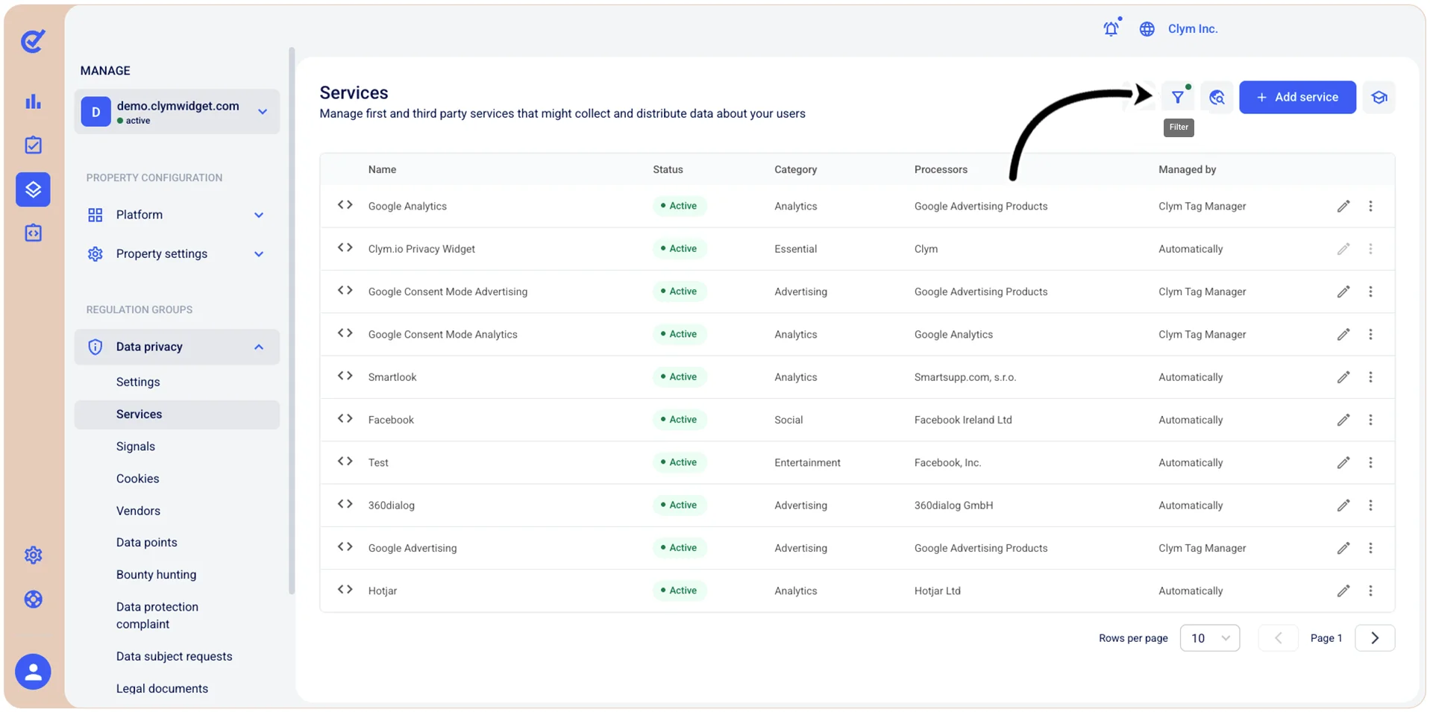This screenshot has width=1430, height=712.
Task: Open the Filter funnel icon
Action: pos(1178,98)
